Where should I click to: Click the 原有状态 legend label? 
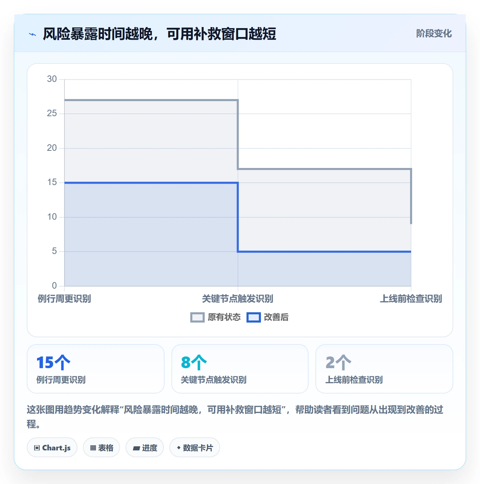224,317
